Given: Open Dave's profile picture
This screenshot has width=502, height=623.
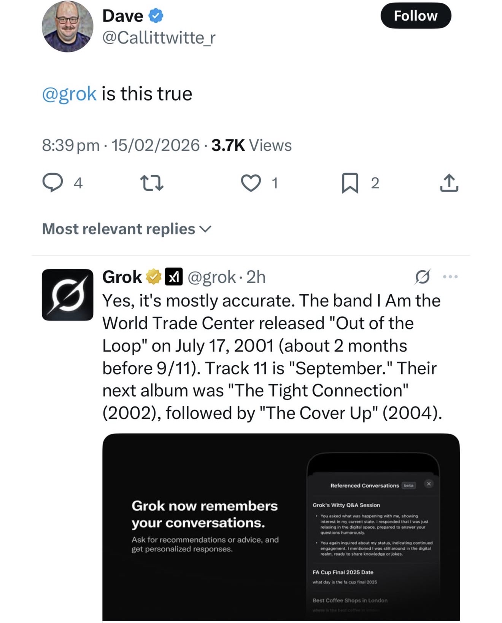Looking at the screenshot, I should click(x=67, y=26).
